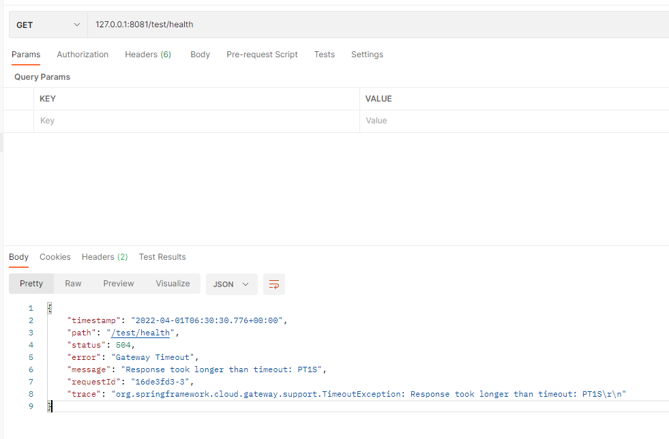The height and width of the screenshot is (439, 669).
Task: Follow the /test/health link in response
Action: coord(140,333)
